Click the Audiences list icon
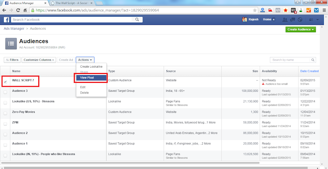The width and height of the screenshot is (328, 169). pos(11,43)
